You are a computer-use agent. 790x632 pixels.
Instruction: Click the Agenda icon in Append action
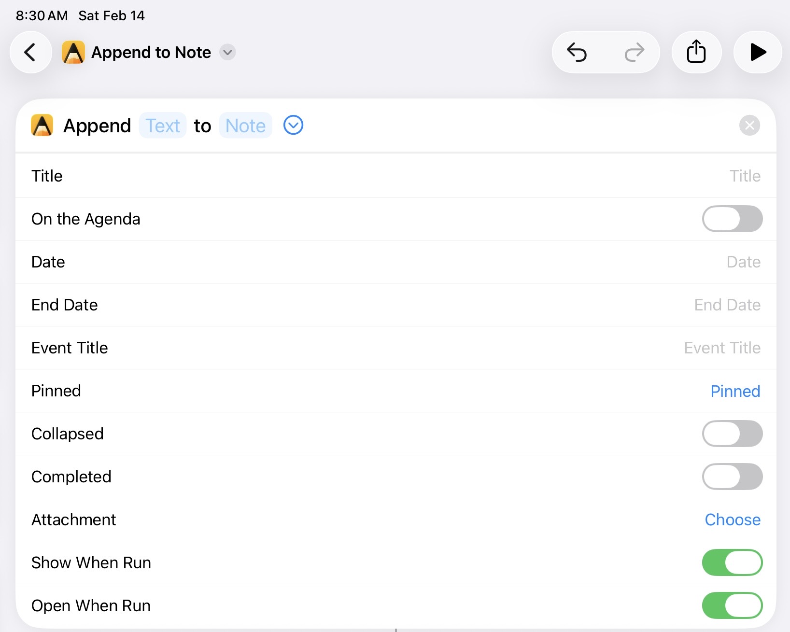coord(42,126)
